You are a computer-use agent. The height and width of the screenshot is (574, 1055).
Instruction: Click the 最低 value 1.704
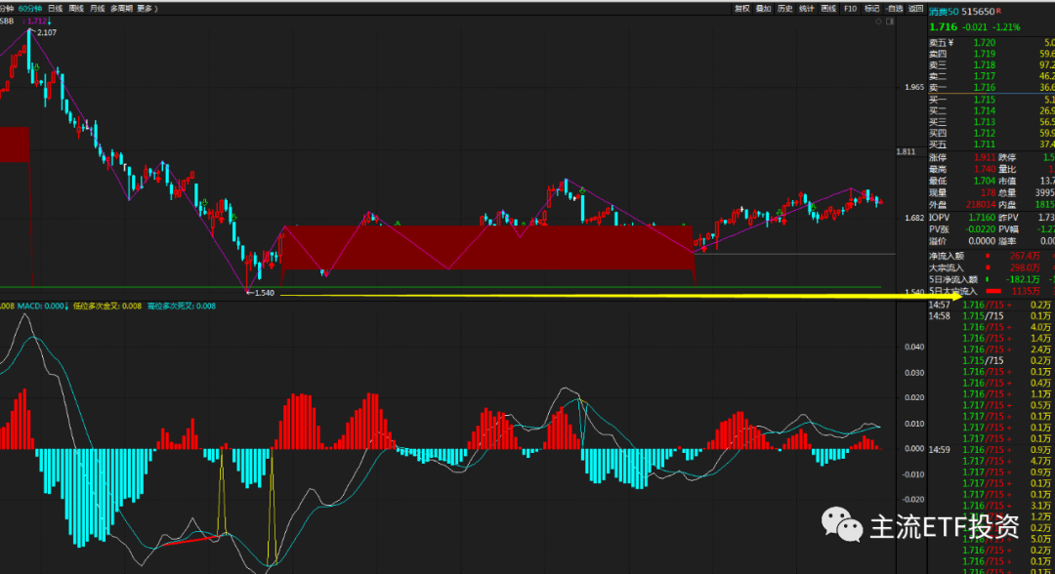985,181
